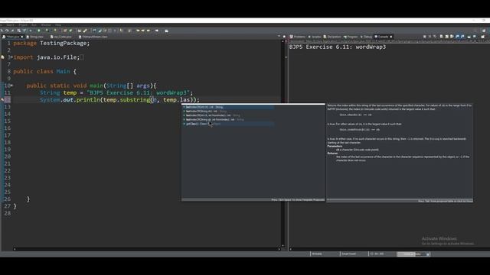This screenshot has height=275, width=490.
Task: Click the wand icon in main toolbar
Action: click(x=85, y=31)
